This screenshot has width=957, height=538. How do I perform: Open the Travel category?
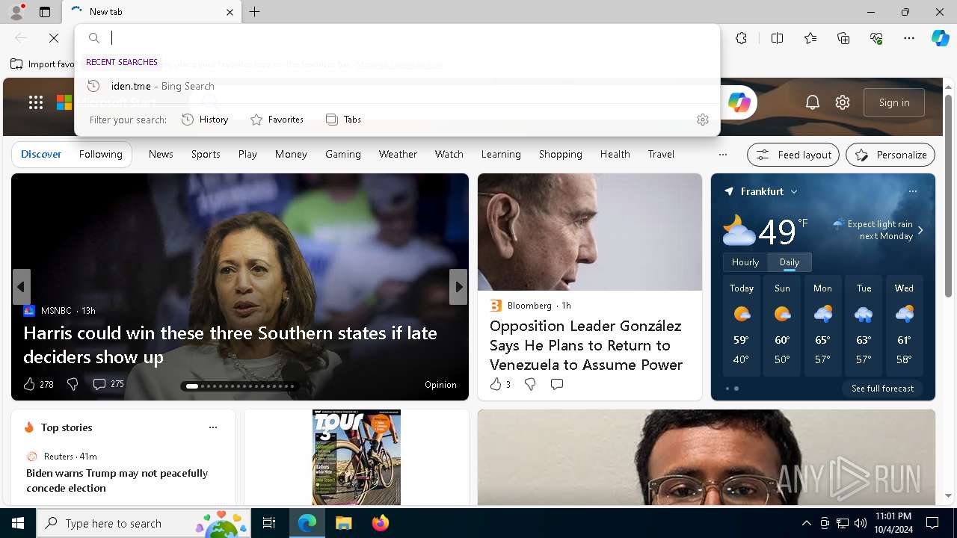coord(661,154)
